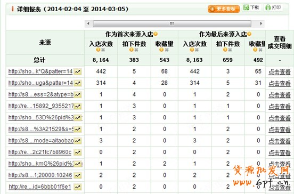Click help icon under last-source 入店次数 column
Viewport: 294px width, 194px height.
pyautogui.click(x=192, y=50)
